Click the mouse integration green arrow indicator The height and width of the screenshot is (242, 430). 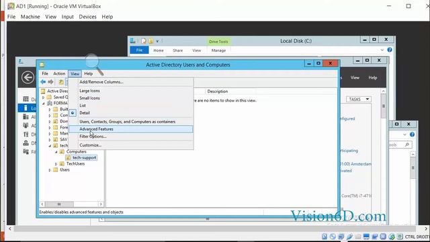(392, 237)
